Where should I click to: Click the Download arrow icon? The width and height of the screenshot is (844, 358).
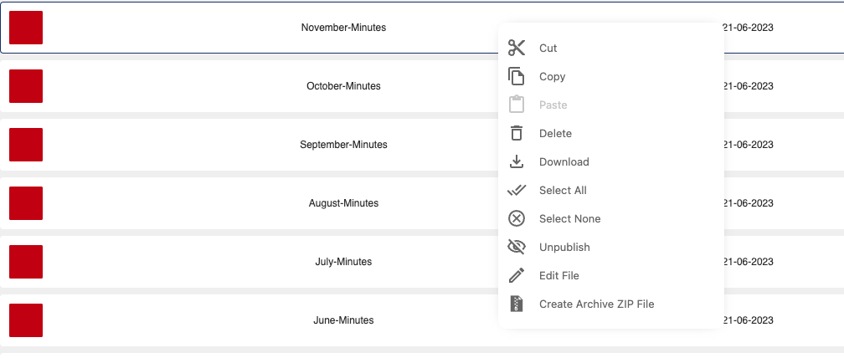pyautogui.click(x=516, y=161)
